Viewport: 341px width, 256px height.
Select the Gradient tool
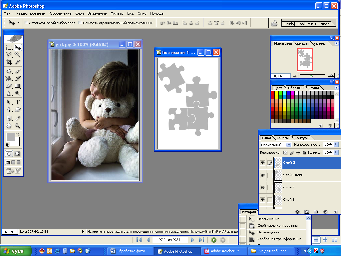(x=18, y=86)
